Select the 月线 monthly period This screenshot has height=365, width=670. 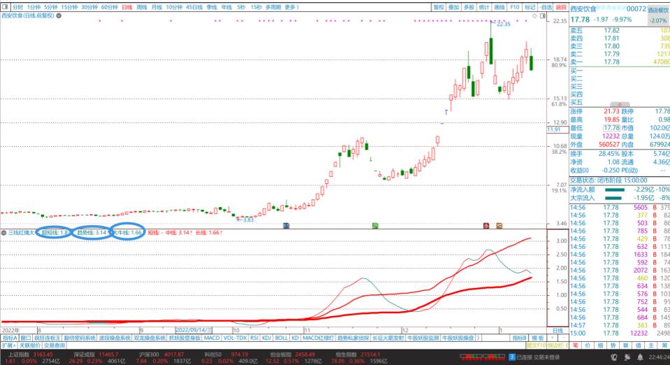(x=157, y=7)
